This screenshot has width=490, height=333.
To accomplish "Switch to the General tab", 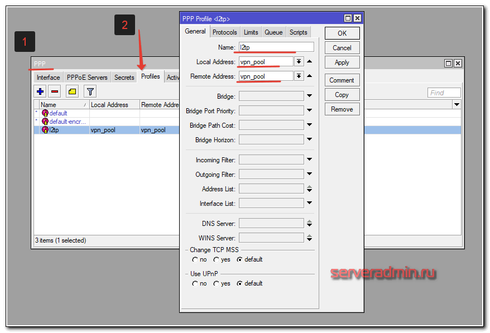I will pyautogui.click(x=195, y=31).
